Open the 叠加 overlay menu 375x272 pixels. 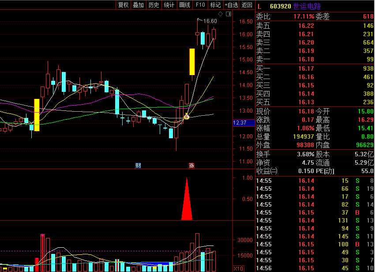click(138, 5)
